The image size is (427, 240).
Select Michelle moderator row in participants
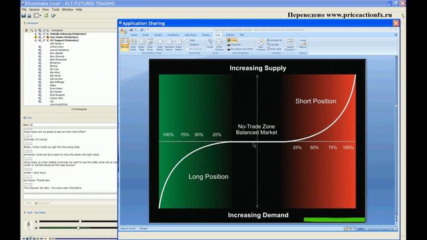[68, 34]
